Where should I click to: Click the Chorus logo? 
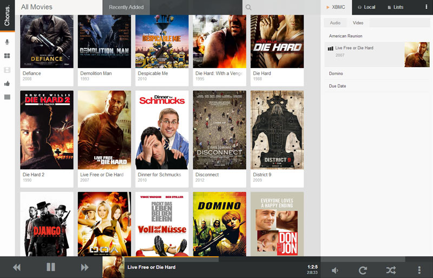click(7, 16)
